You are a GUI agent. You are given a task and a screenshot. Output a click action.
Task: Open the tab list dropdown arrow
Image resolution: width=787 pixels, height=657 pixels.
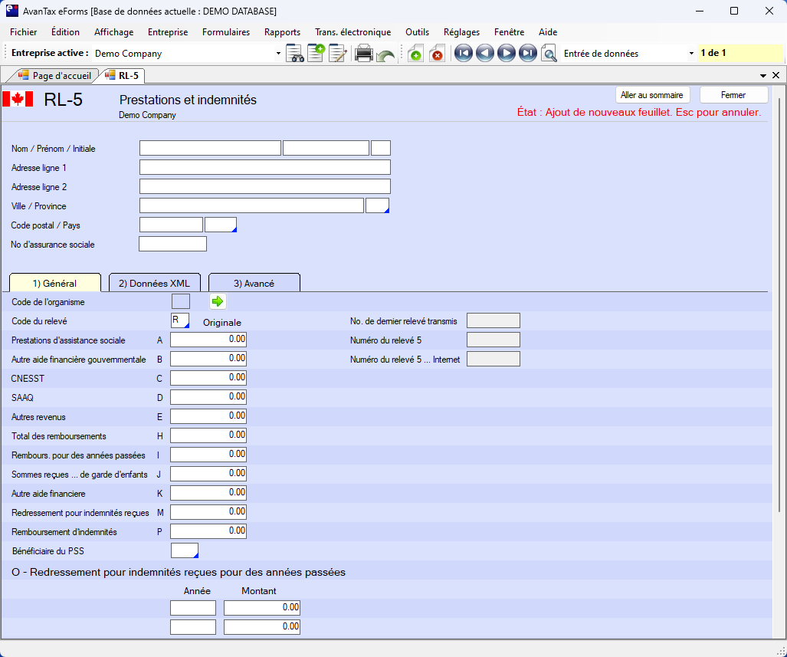click(763, 76)
